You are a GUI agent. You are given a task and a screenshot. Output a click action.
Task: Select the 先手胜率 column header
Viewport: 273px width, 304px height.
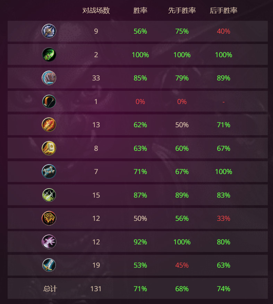click(x=182, y=10)
